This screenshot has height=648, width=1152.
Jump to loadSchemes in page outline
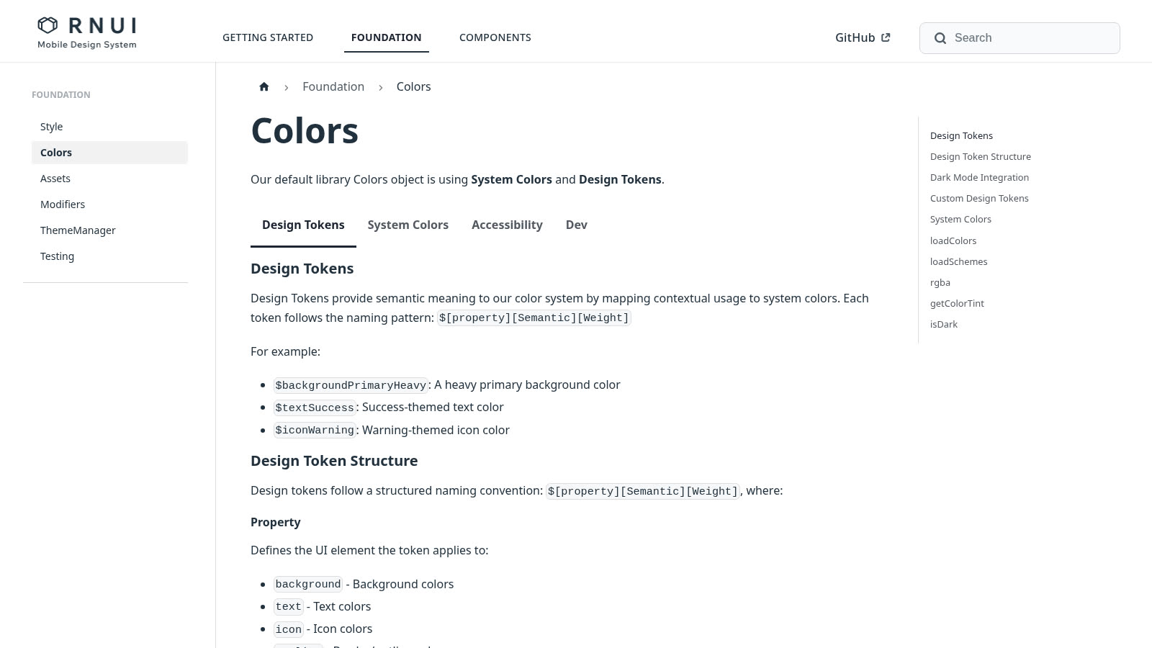point(958,261)
